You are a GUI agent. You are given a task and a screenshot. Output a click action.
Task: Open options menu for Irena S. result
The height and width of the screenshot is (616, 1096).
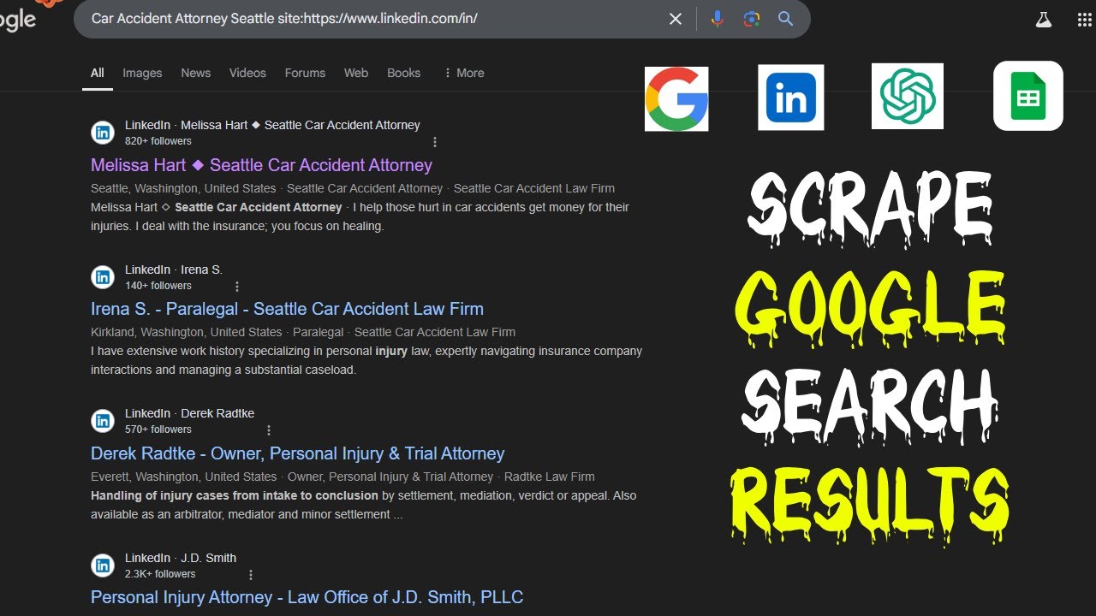[x=237, y=287]
